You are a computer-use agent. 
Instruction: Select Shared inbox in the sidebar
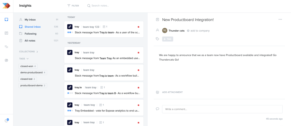click(33, 27)
